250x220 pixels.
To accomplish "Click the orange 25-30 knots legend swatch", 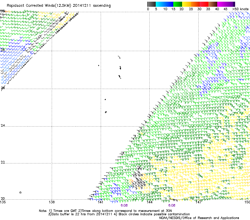I will tap(195, 4).
